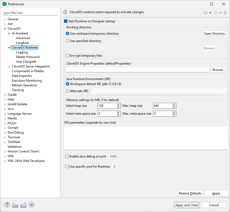This screenshot has height=212, width=230.
Task: Browse for CloverDX Engine Properties file
Action: pyautogui.click(x=219, y=70)
